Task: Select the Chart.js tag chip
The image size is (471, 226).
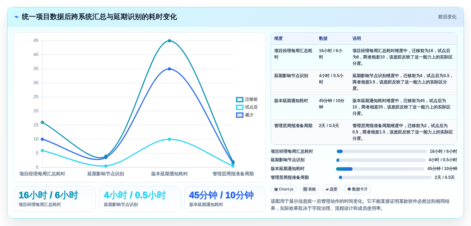Action: pyautogui.click(x=284, y=189)
